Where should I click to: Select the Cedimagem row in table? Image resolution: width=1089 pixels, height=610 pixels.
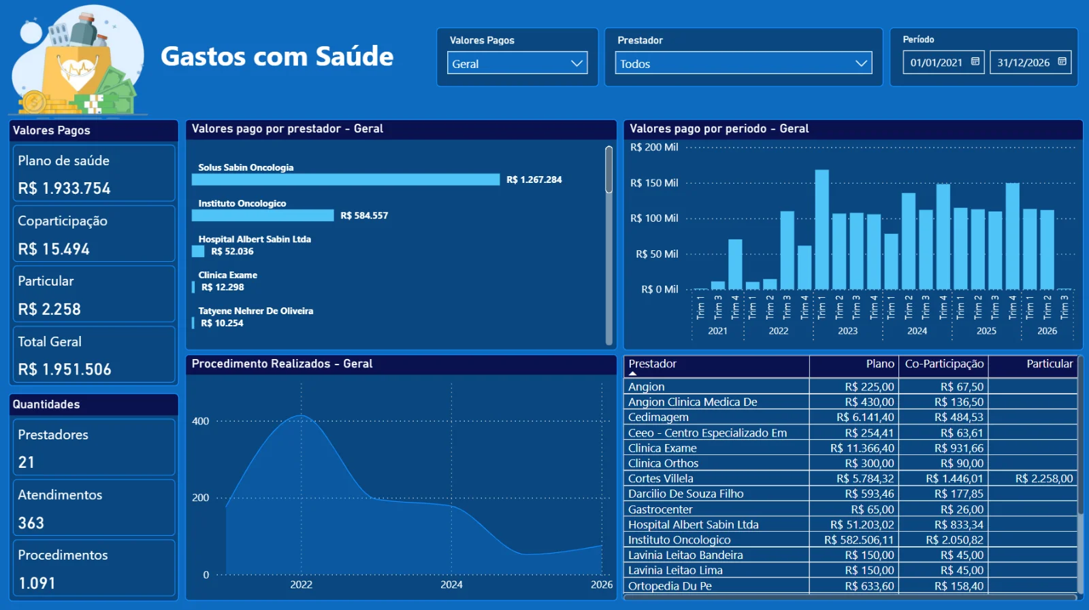850,417
